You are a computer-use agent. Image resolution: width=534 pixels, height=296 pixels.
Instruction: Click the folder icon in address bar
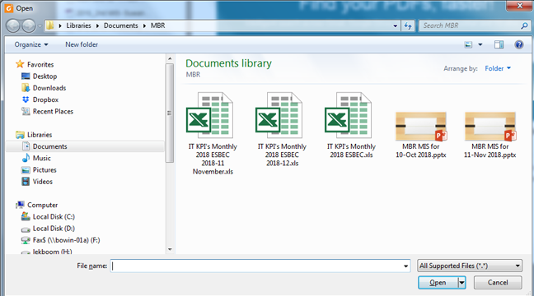pyautogui.click(x=50, y=25)
